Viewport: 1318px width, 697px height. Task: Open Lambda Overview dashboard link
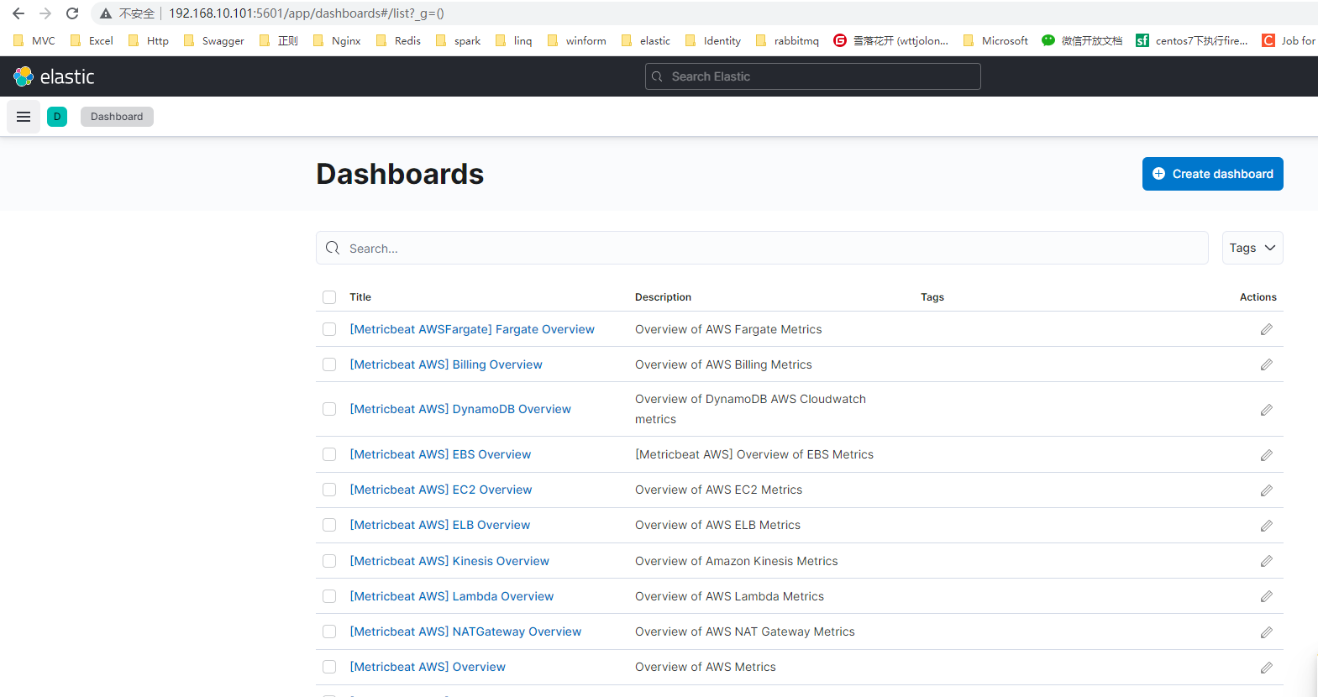click(x=452, y=596)
